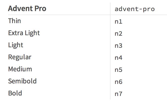Click the Thin weight label

[x=14, y=21]
